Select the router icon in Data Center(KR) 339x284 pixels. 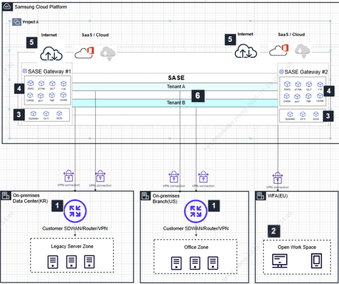point(75,211)
